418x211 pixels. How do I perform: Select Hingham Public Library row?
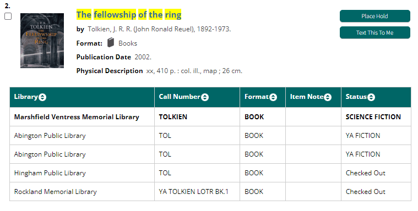210,173
